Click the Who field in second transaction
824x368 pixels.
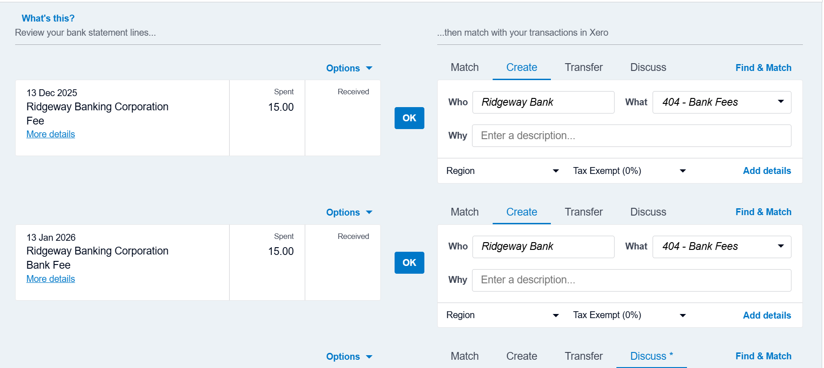tap(543, 247)
